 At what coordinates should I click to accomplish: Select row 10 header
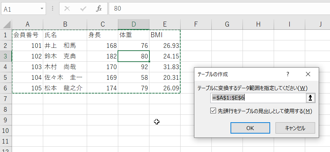6,130
